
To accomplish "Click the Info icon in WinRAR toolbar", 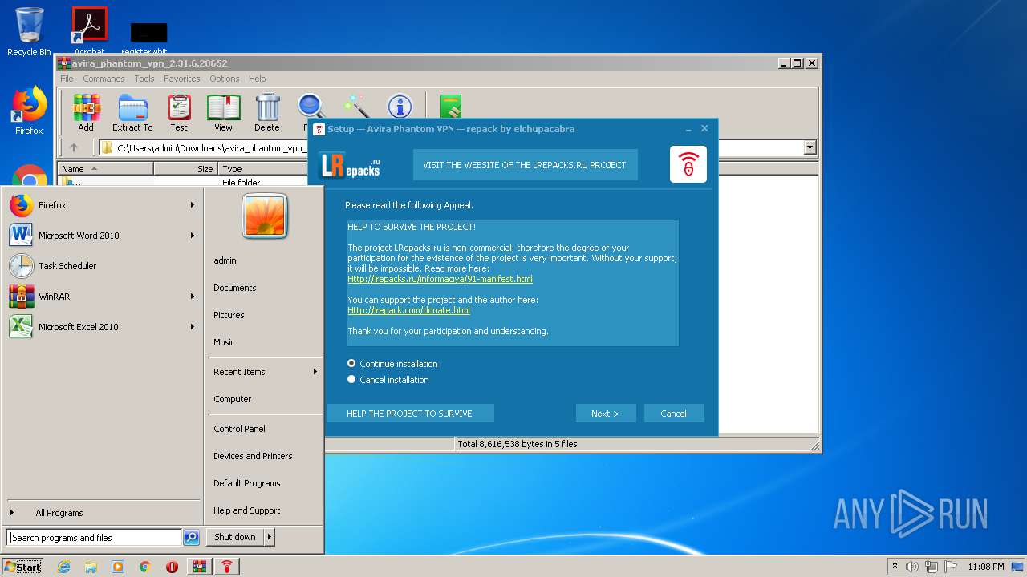I will click(x=400, y=106).
